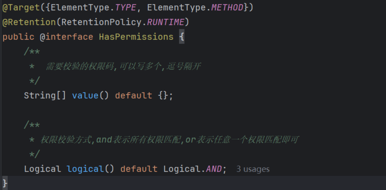Click the ElementType.TYPE constant
Image resolution: width=386 pixels, height=190 pixels.
94,7
